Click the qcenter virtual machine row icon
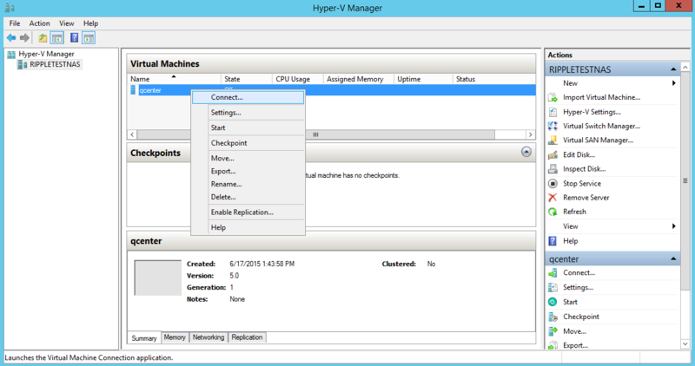 point(133,90)
